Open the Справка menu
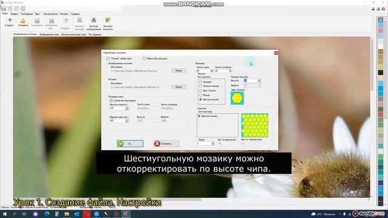388x218 pixels. point(75,14)
